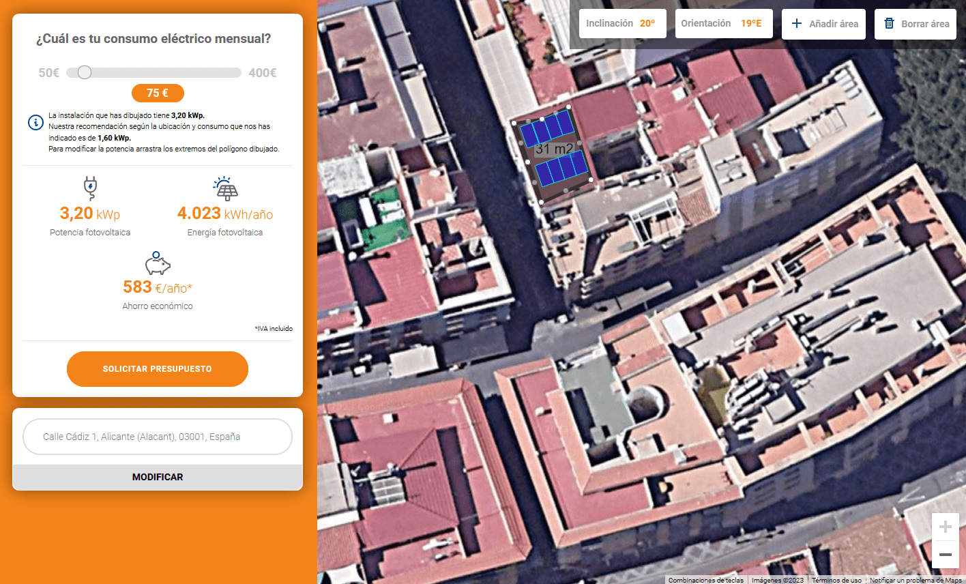
Task: Click the 400€ maximum label
Action: click(263, 73)
